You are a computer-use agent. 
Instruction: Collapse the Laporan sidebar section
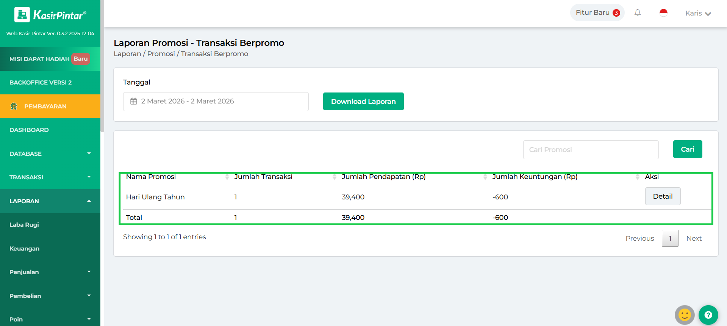click(50, 201)
